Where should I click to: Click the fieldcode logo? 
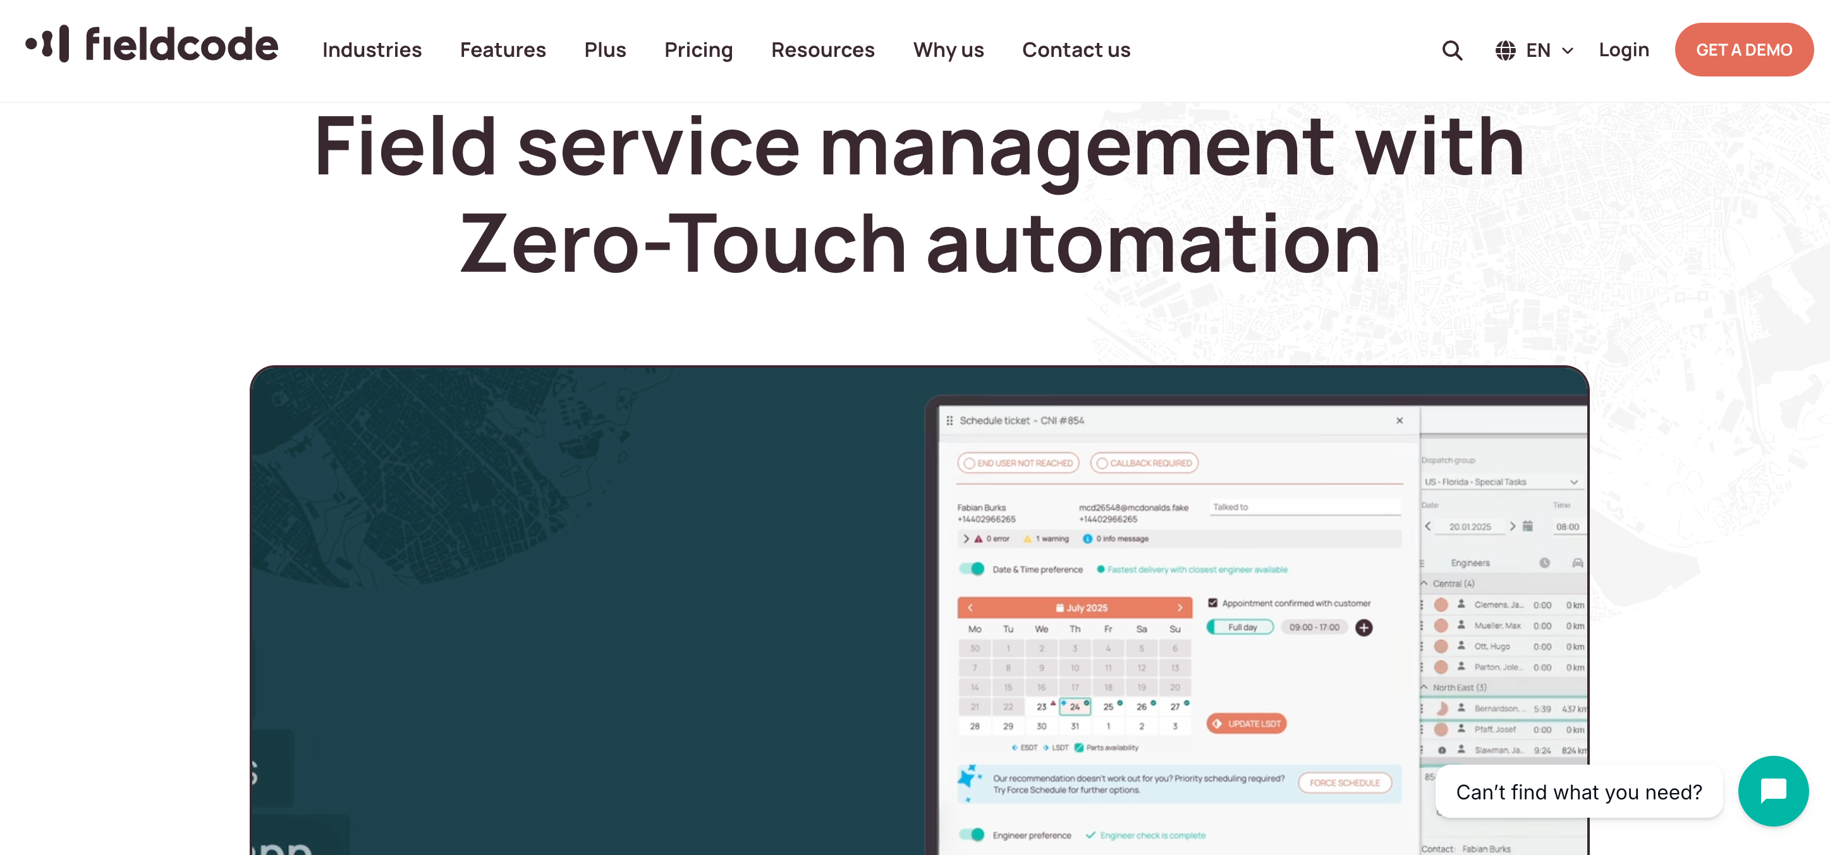point(152,45)
